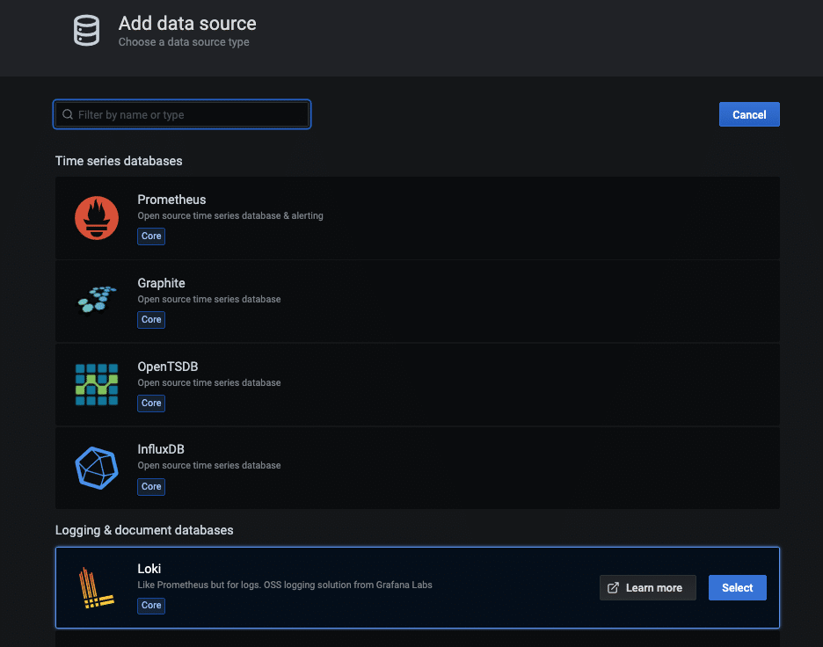Screen dimensions: 823x647
Task: Click the Core badge under Loki
Action: click(150, 606)
